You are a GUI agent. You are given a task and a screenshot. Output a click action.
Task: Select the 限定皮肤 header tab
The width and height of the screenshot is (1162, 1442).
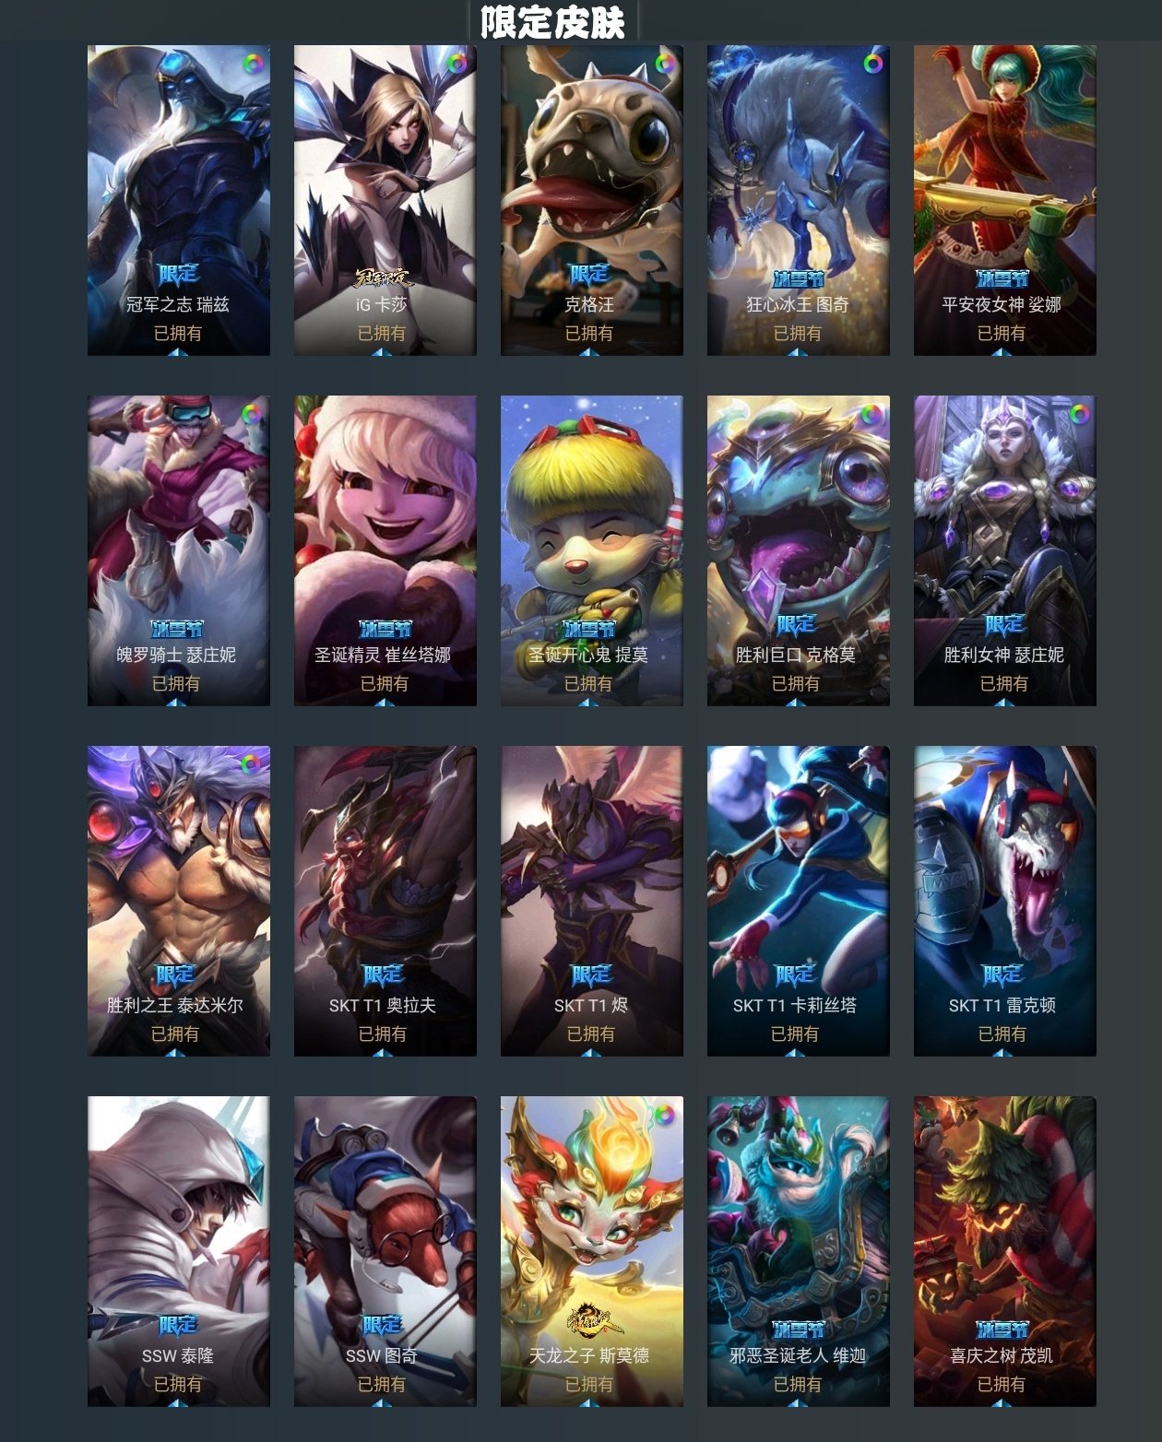coord(553,20)
